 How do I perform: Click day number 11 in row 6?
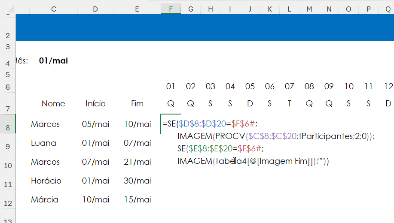(x=368, y=87)
